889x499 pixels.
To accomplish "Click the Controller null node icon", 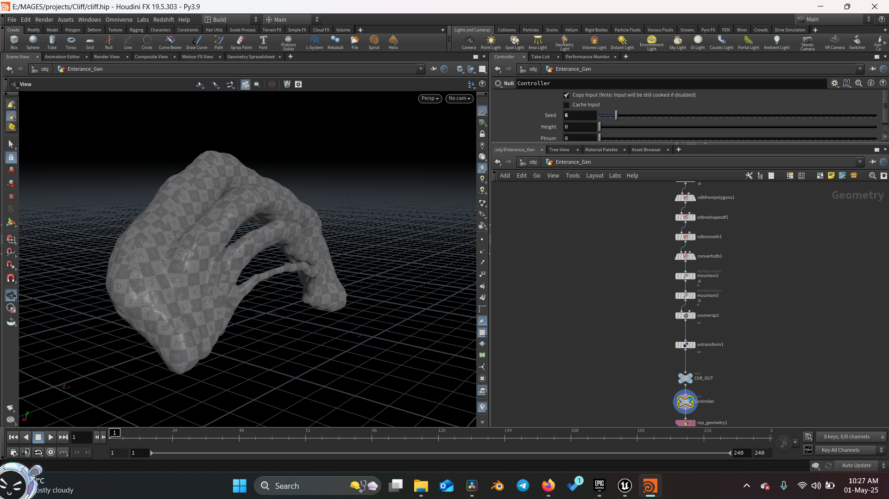I will click(685, 401).
